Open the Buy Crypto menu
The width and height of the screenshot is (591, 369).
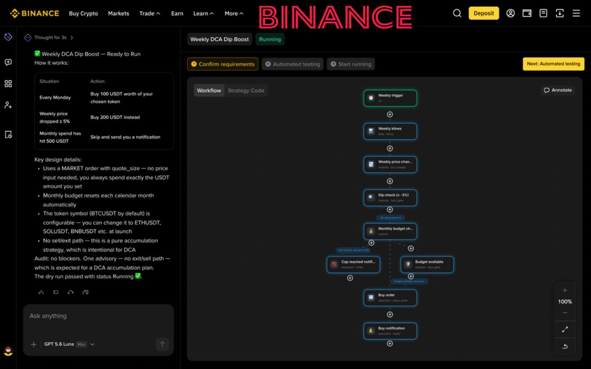coord(84,13)
